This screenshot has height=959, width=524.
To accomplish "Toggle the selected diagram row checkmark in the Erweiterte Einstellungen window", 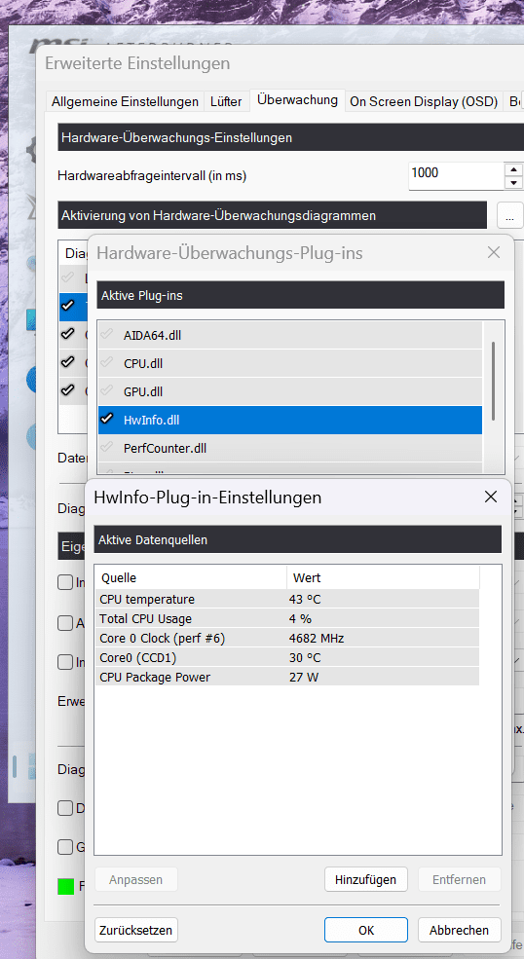I will (x=67, y=305).
